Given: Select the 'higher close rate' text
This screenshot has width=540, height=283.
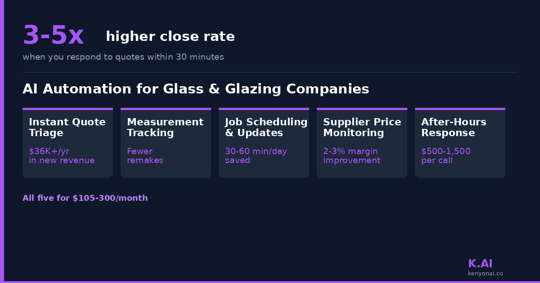Looking at the screenshot, I should pyautogui.click(x=170, y=37).
